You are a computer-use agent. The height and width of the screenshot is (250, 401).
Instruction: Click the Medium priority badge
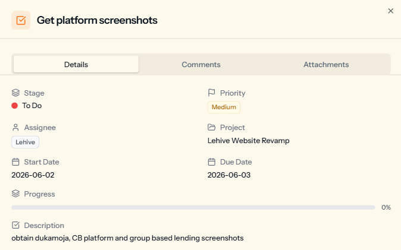224,107
